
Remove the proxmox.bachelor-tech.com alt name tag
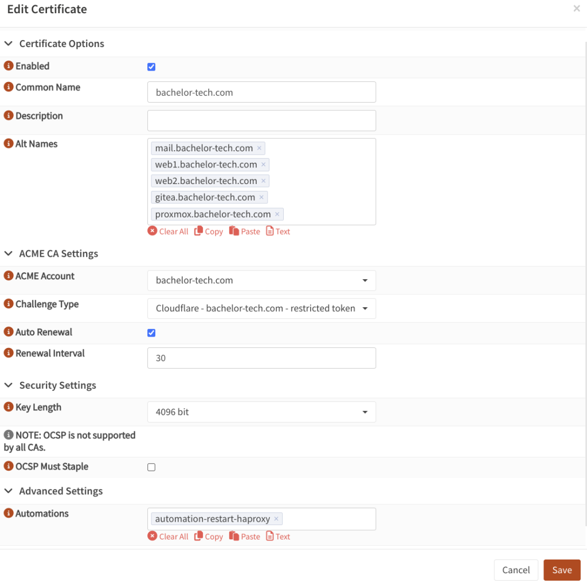click(x=277, y=214)
